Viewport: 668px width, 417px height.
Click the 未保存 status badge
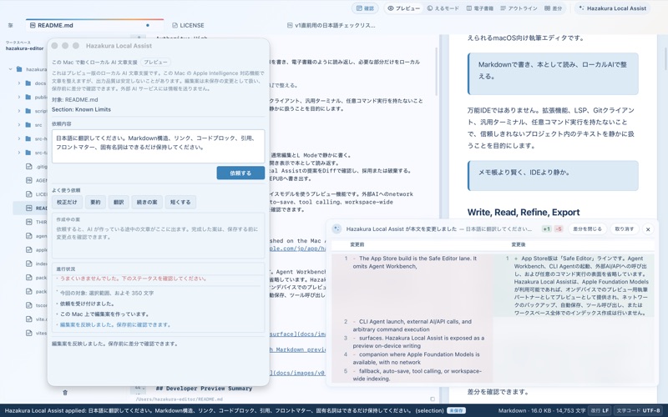[456, 411]
